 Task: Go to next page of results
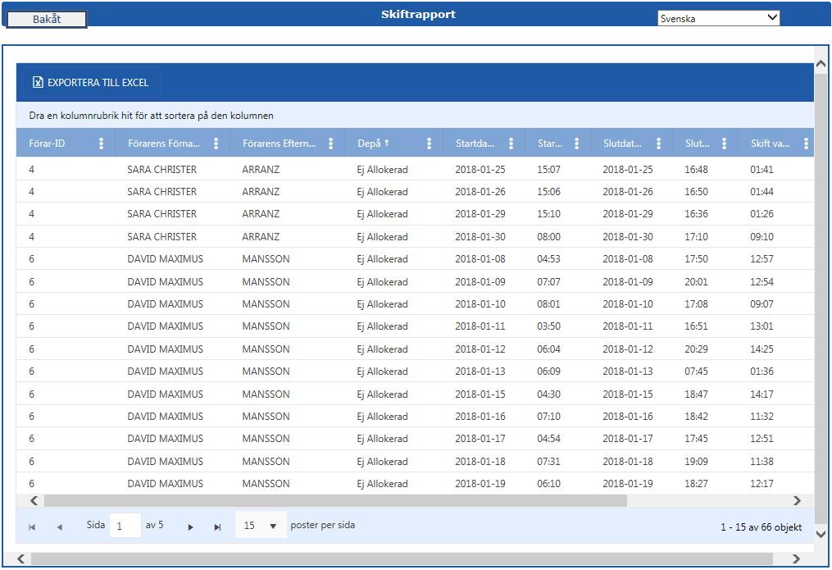(190, 527)
